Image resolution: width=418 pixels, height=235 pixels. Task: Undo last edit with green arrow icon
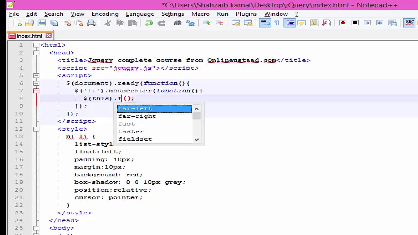click(149, 23)
